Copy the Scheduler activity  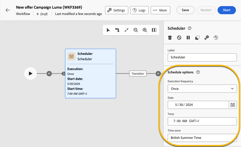(x=197, y=38)
